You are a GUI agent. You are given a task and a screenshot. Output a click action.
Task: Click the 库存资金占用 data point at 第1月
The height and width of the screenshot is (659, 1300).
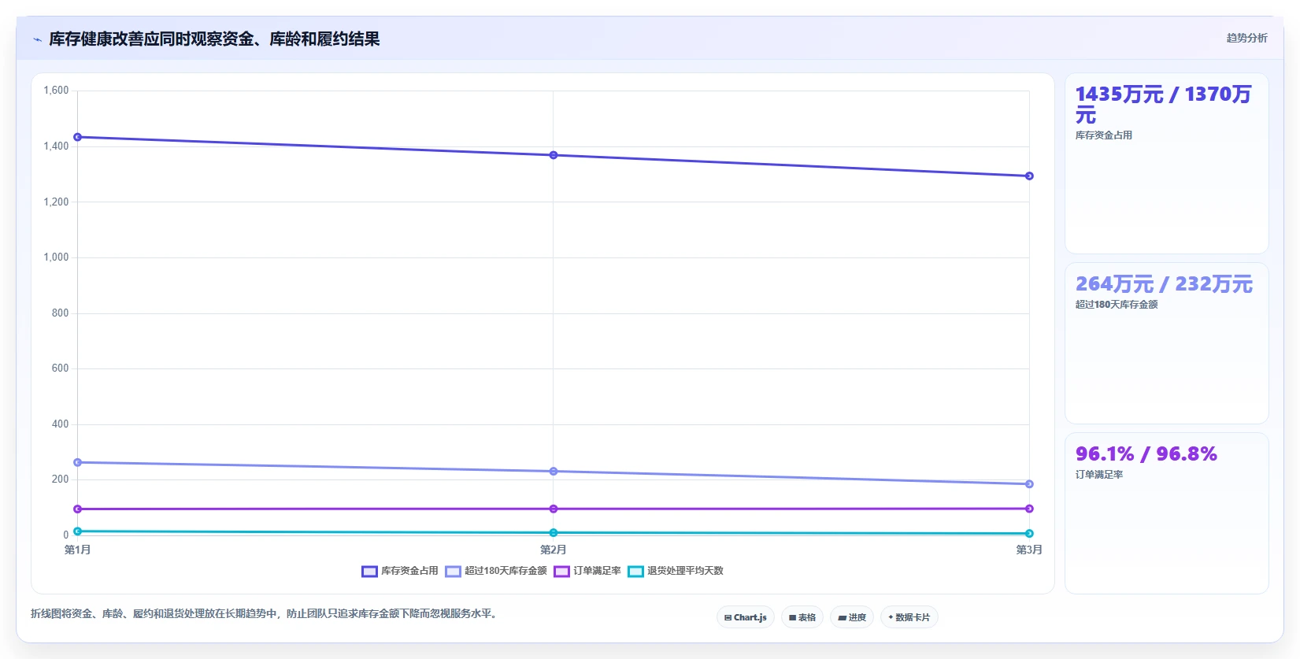click(x=77, y=137)
